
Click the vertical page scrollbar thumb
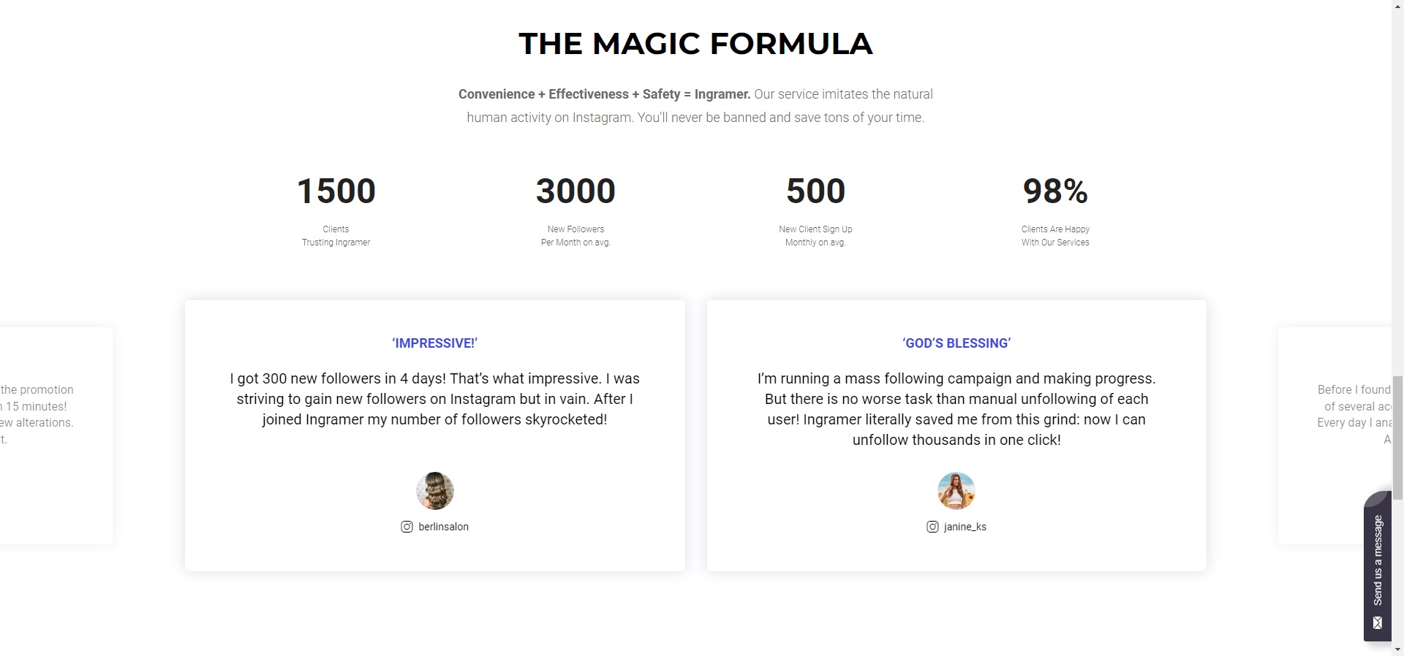click(x=1397, y=437)
